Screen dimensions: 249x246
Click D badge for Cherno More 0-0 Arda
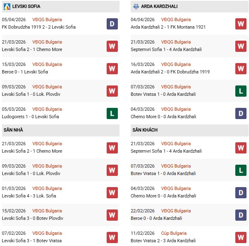[x=241, y=113]
